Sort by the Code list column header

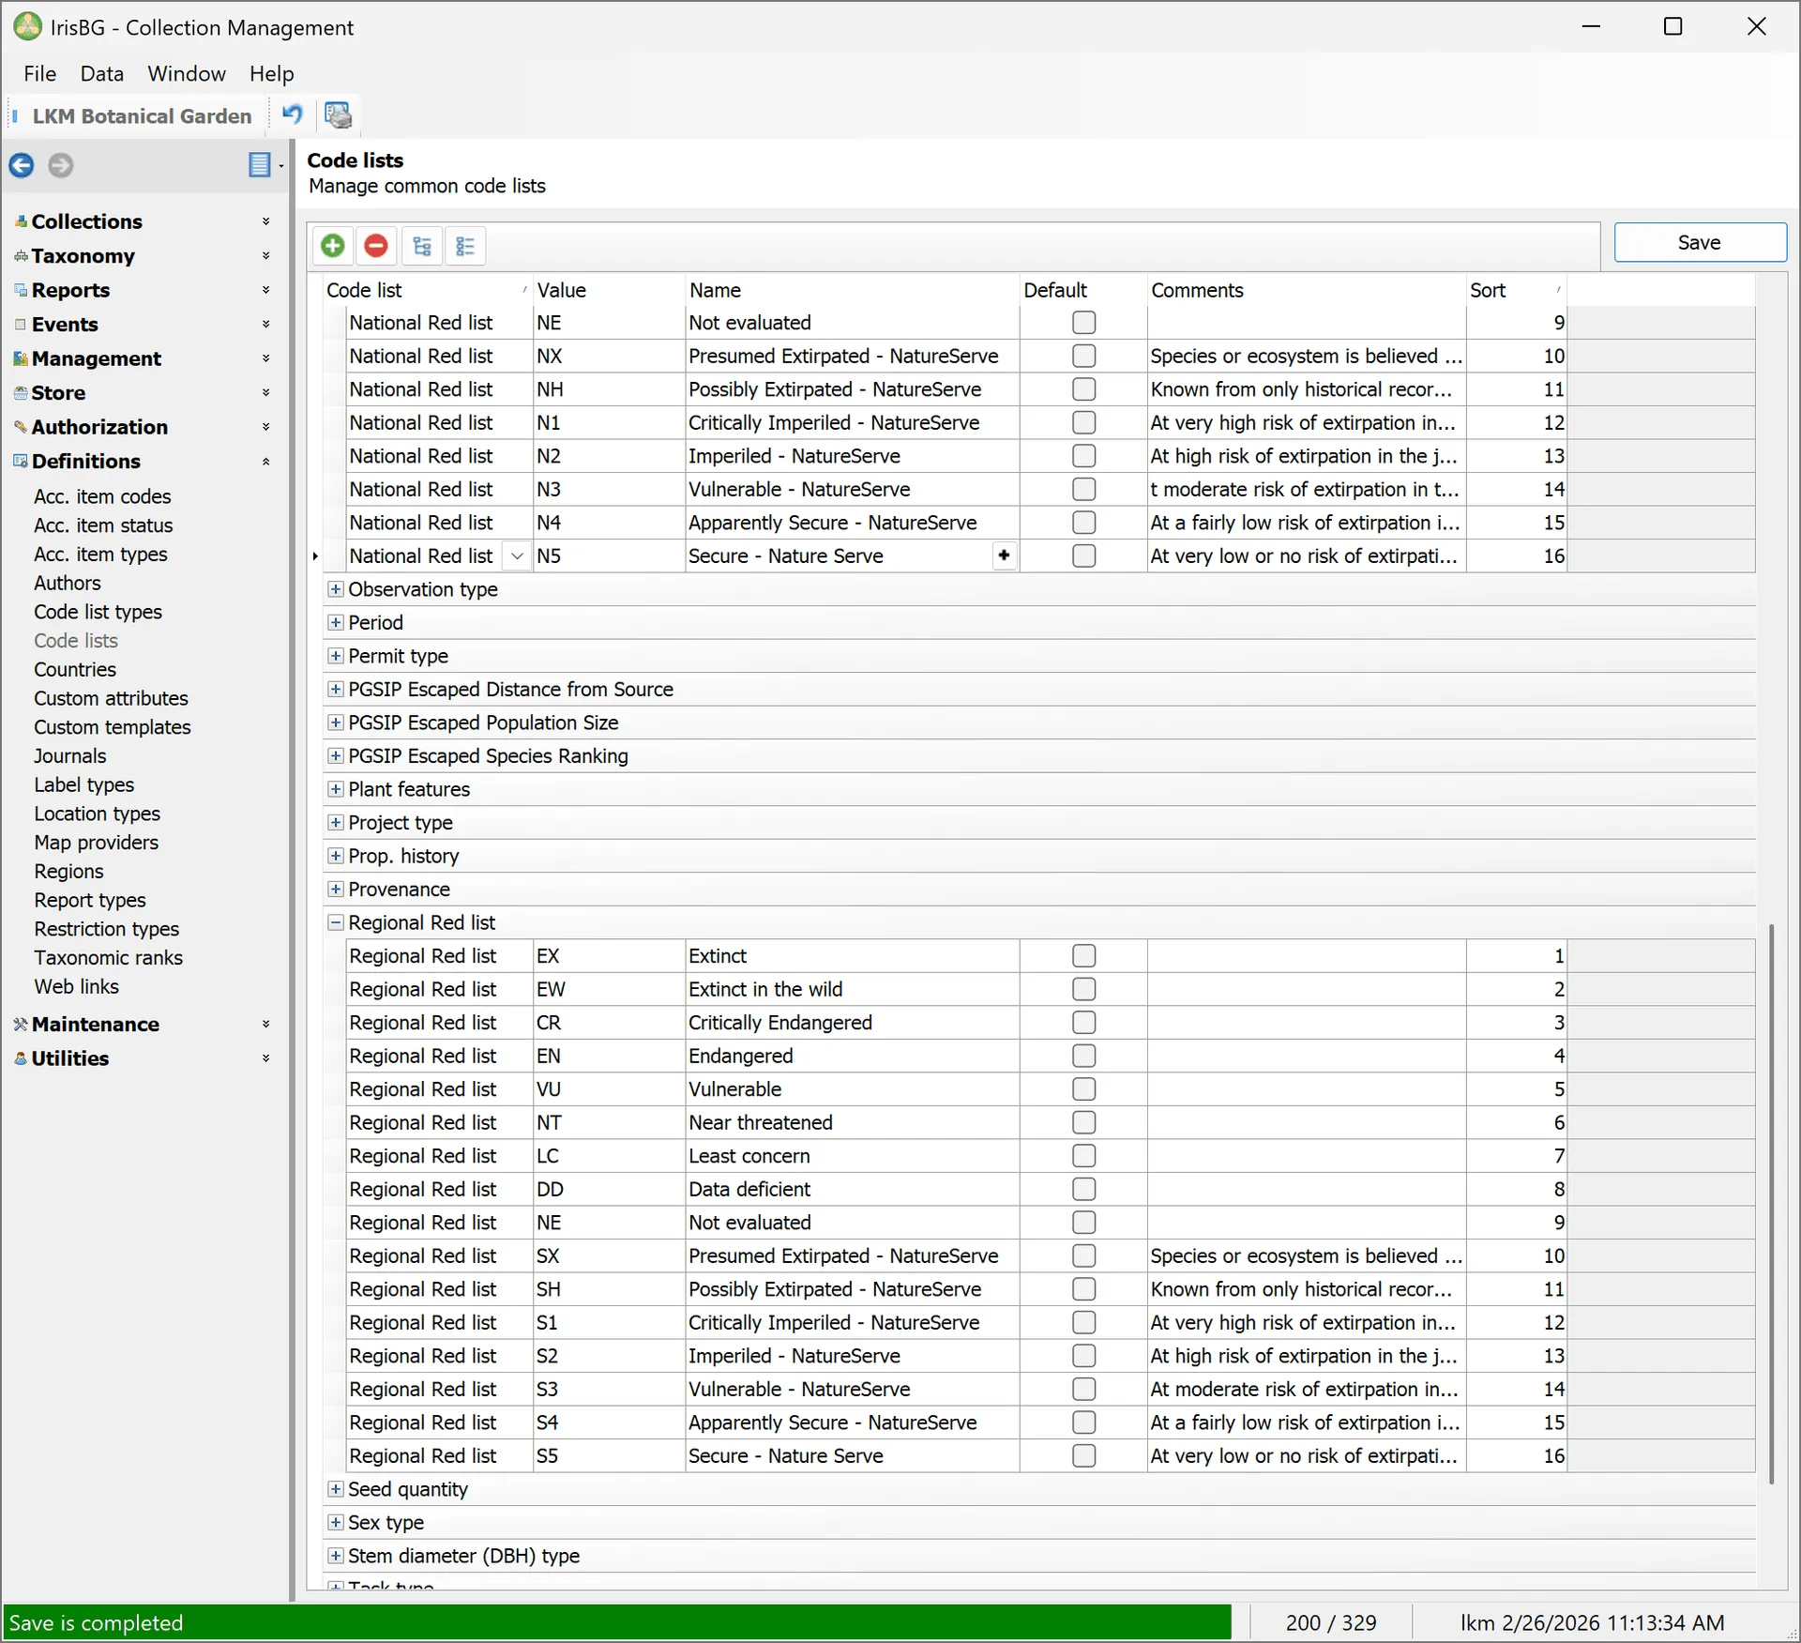(428, 290)
